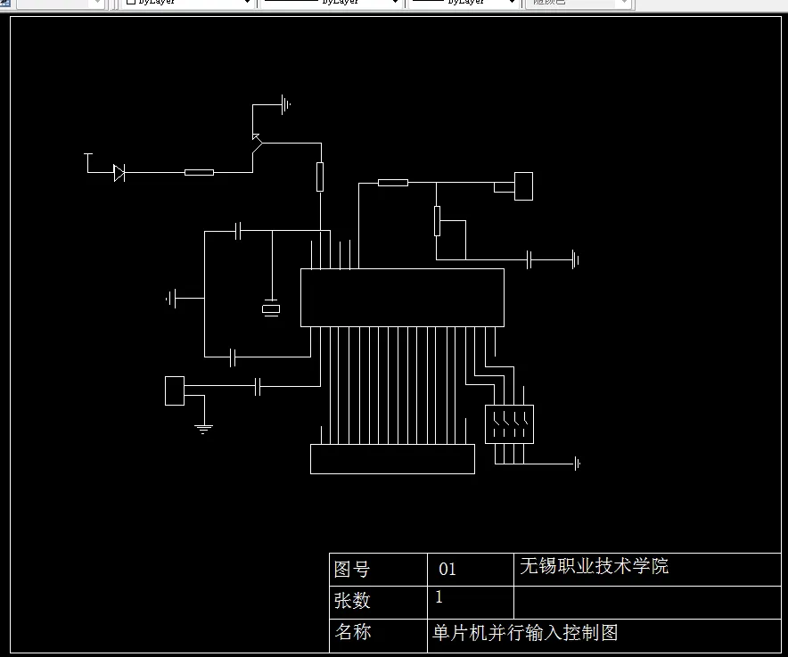The width and height of the screenshot is (788, 657).
Task: Select the diode symbol on the left
Action: point(119,173)
